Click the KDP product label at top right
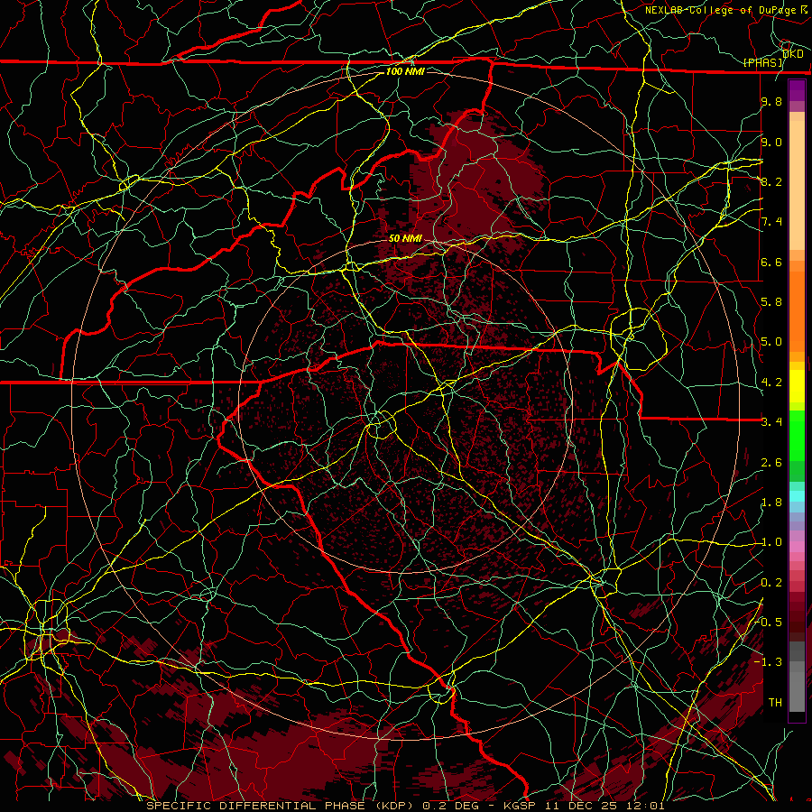The height and width of the screenshot is (812, 812). pyautogui.click(x=792, y=54)
